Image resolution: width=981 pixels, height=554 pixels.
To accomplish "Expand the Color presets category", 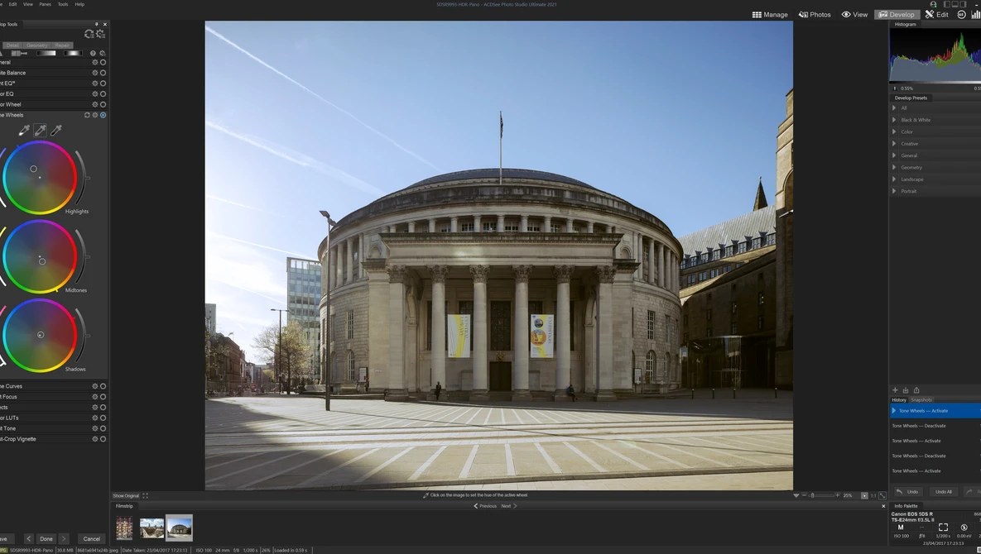I will coord(894,131).
